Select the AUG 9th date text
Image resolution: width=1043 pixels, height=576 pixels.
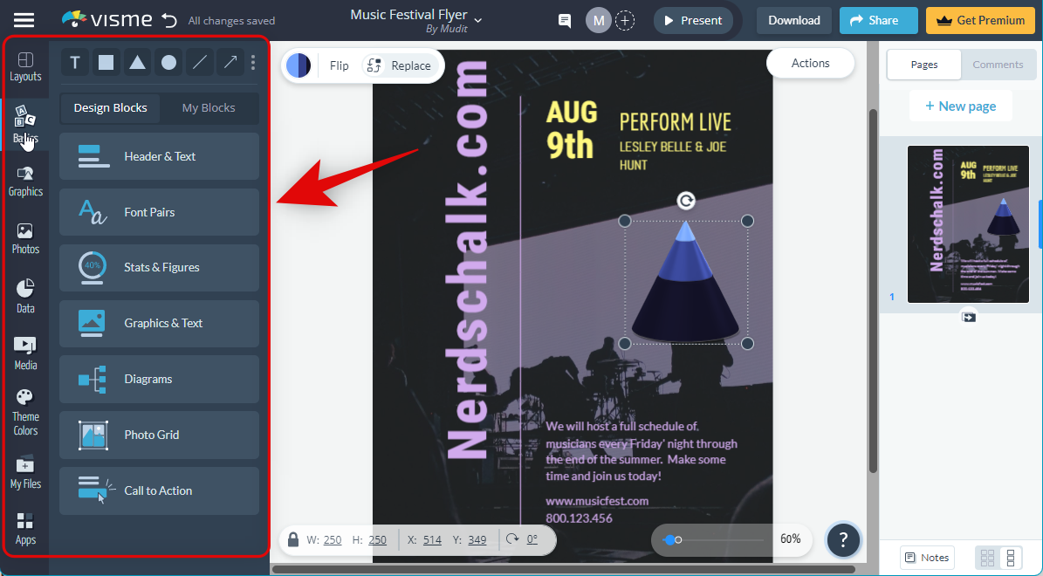point(572,130)
